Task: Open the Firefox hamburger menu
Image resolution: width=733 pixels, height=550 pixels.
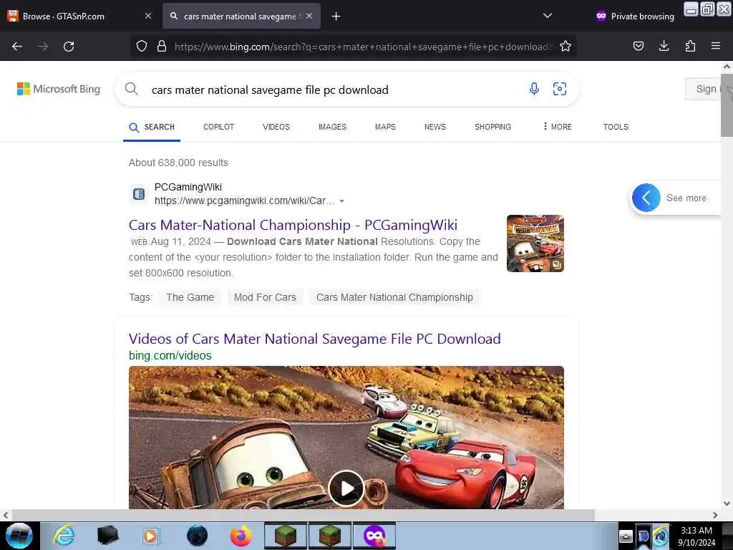Action: (715, 46)
